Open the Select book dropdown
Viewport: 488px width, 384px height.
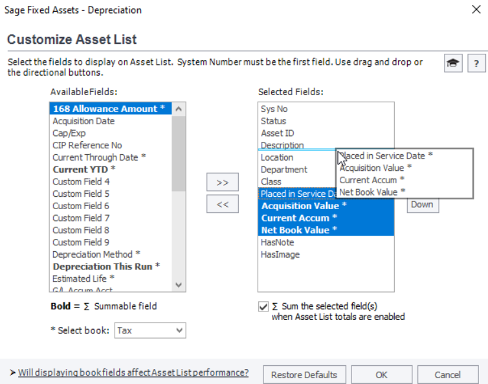(x=150, y=330)
